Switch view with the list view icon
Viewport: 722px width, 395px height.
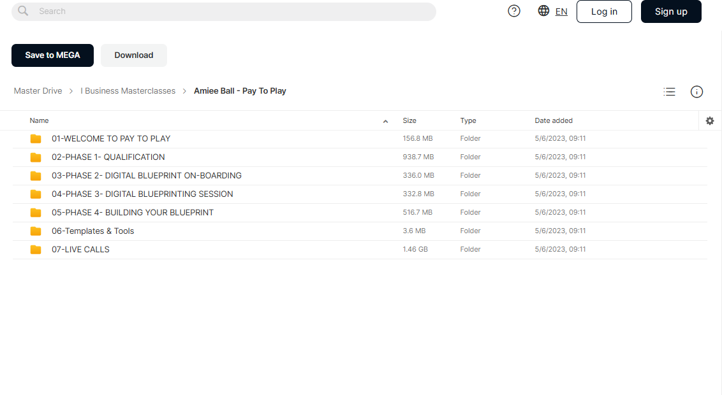point(669,92)
